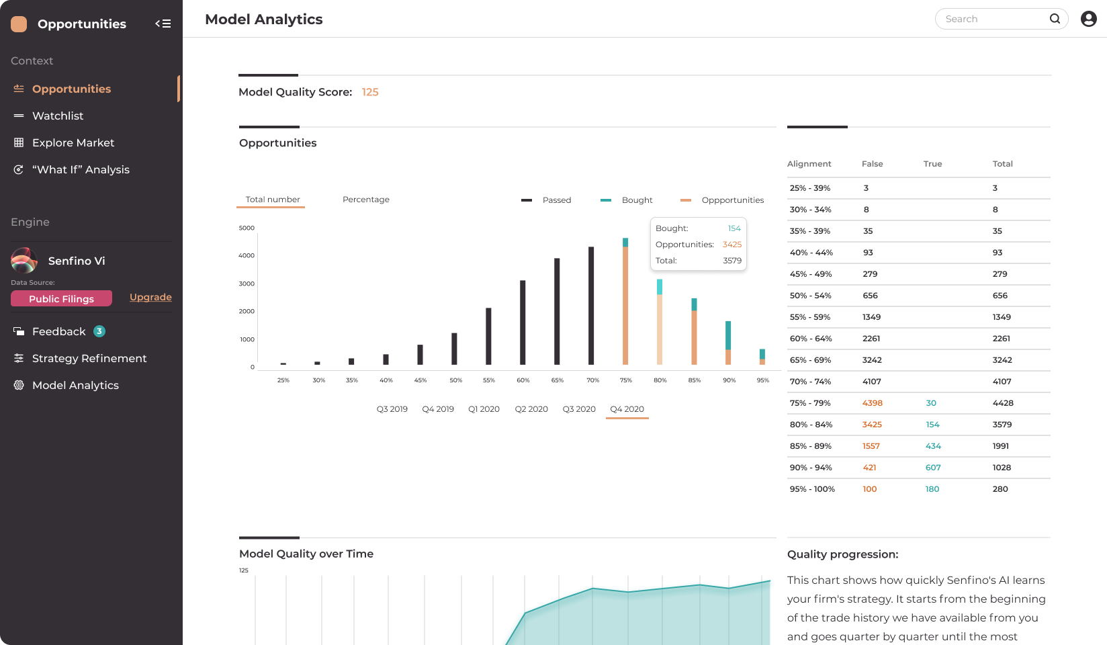This screenshot has width=1107, height=645.
Task: Click the orange Opportunities app logo
Action: click(x=19, y=24)
